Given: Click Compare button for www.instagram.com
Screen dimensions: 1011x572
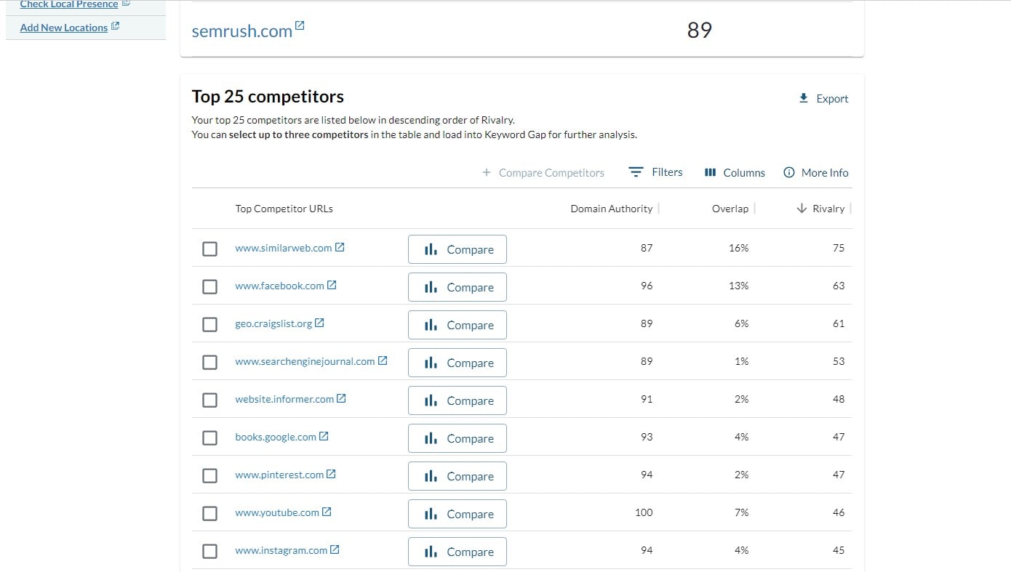Looking at the screenshot, I should pyautogui.click(x=457, y=552).
